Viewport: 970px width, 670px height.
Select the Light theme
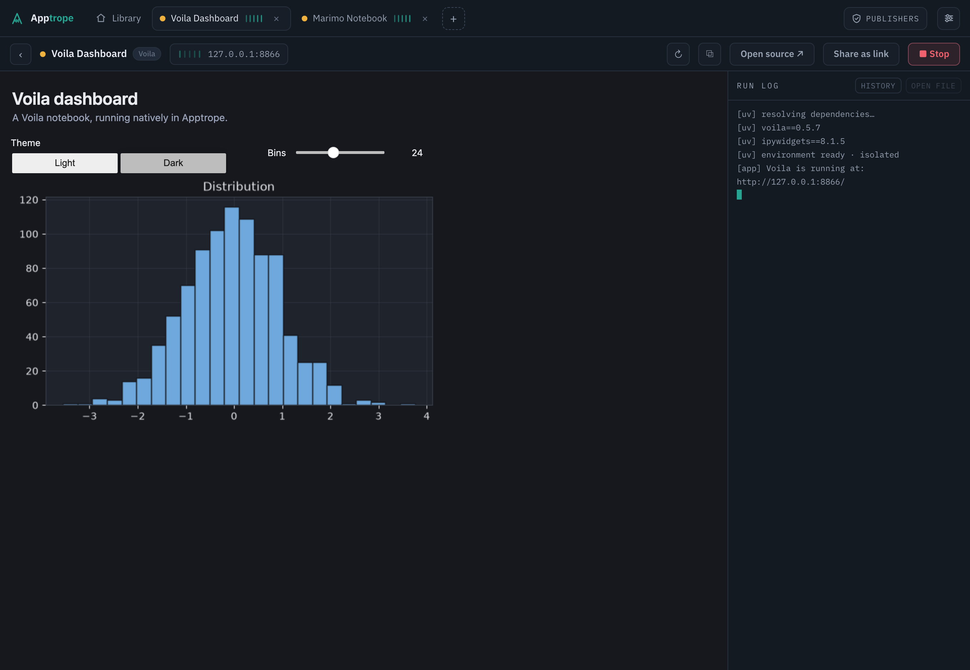pyautogui.click(x=65, y=163)
